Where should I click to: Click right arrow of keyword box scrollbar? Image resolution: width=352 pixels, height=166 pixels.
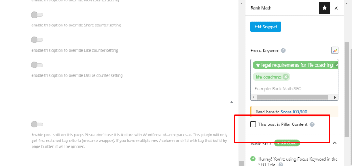pyautogui.click(x=335, y=97)
